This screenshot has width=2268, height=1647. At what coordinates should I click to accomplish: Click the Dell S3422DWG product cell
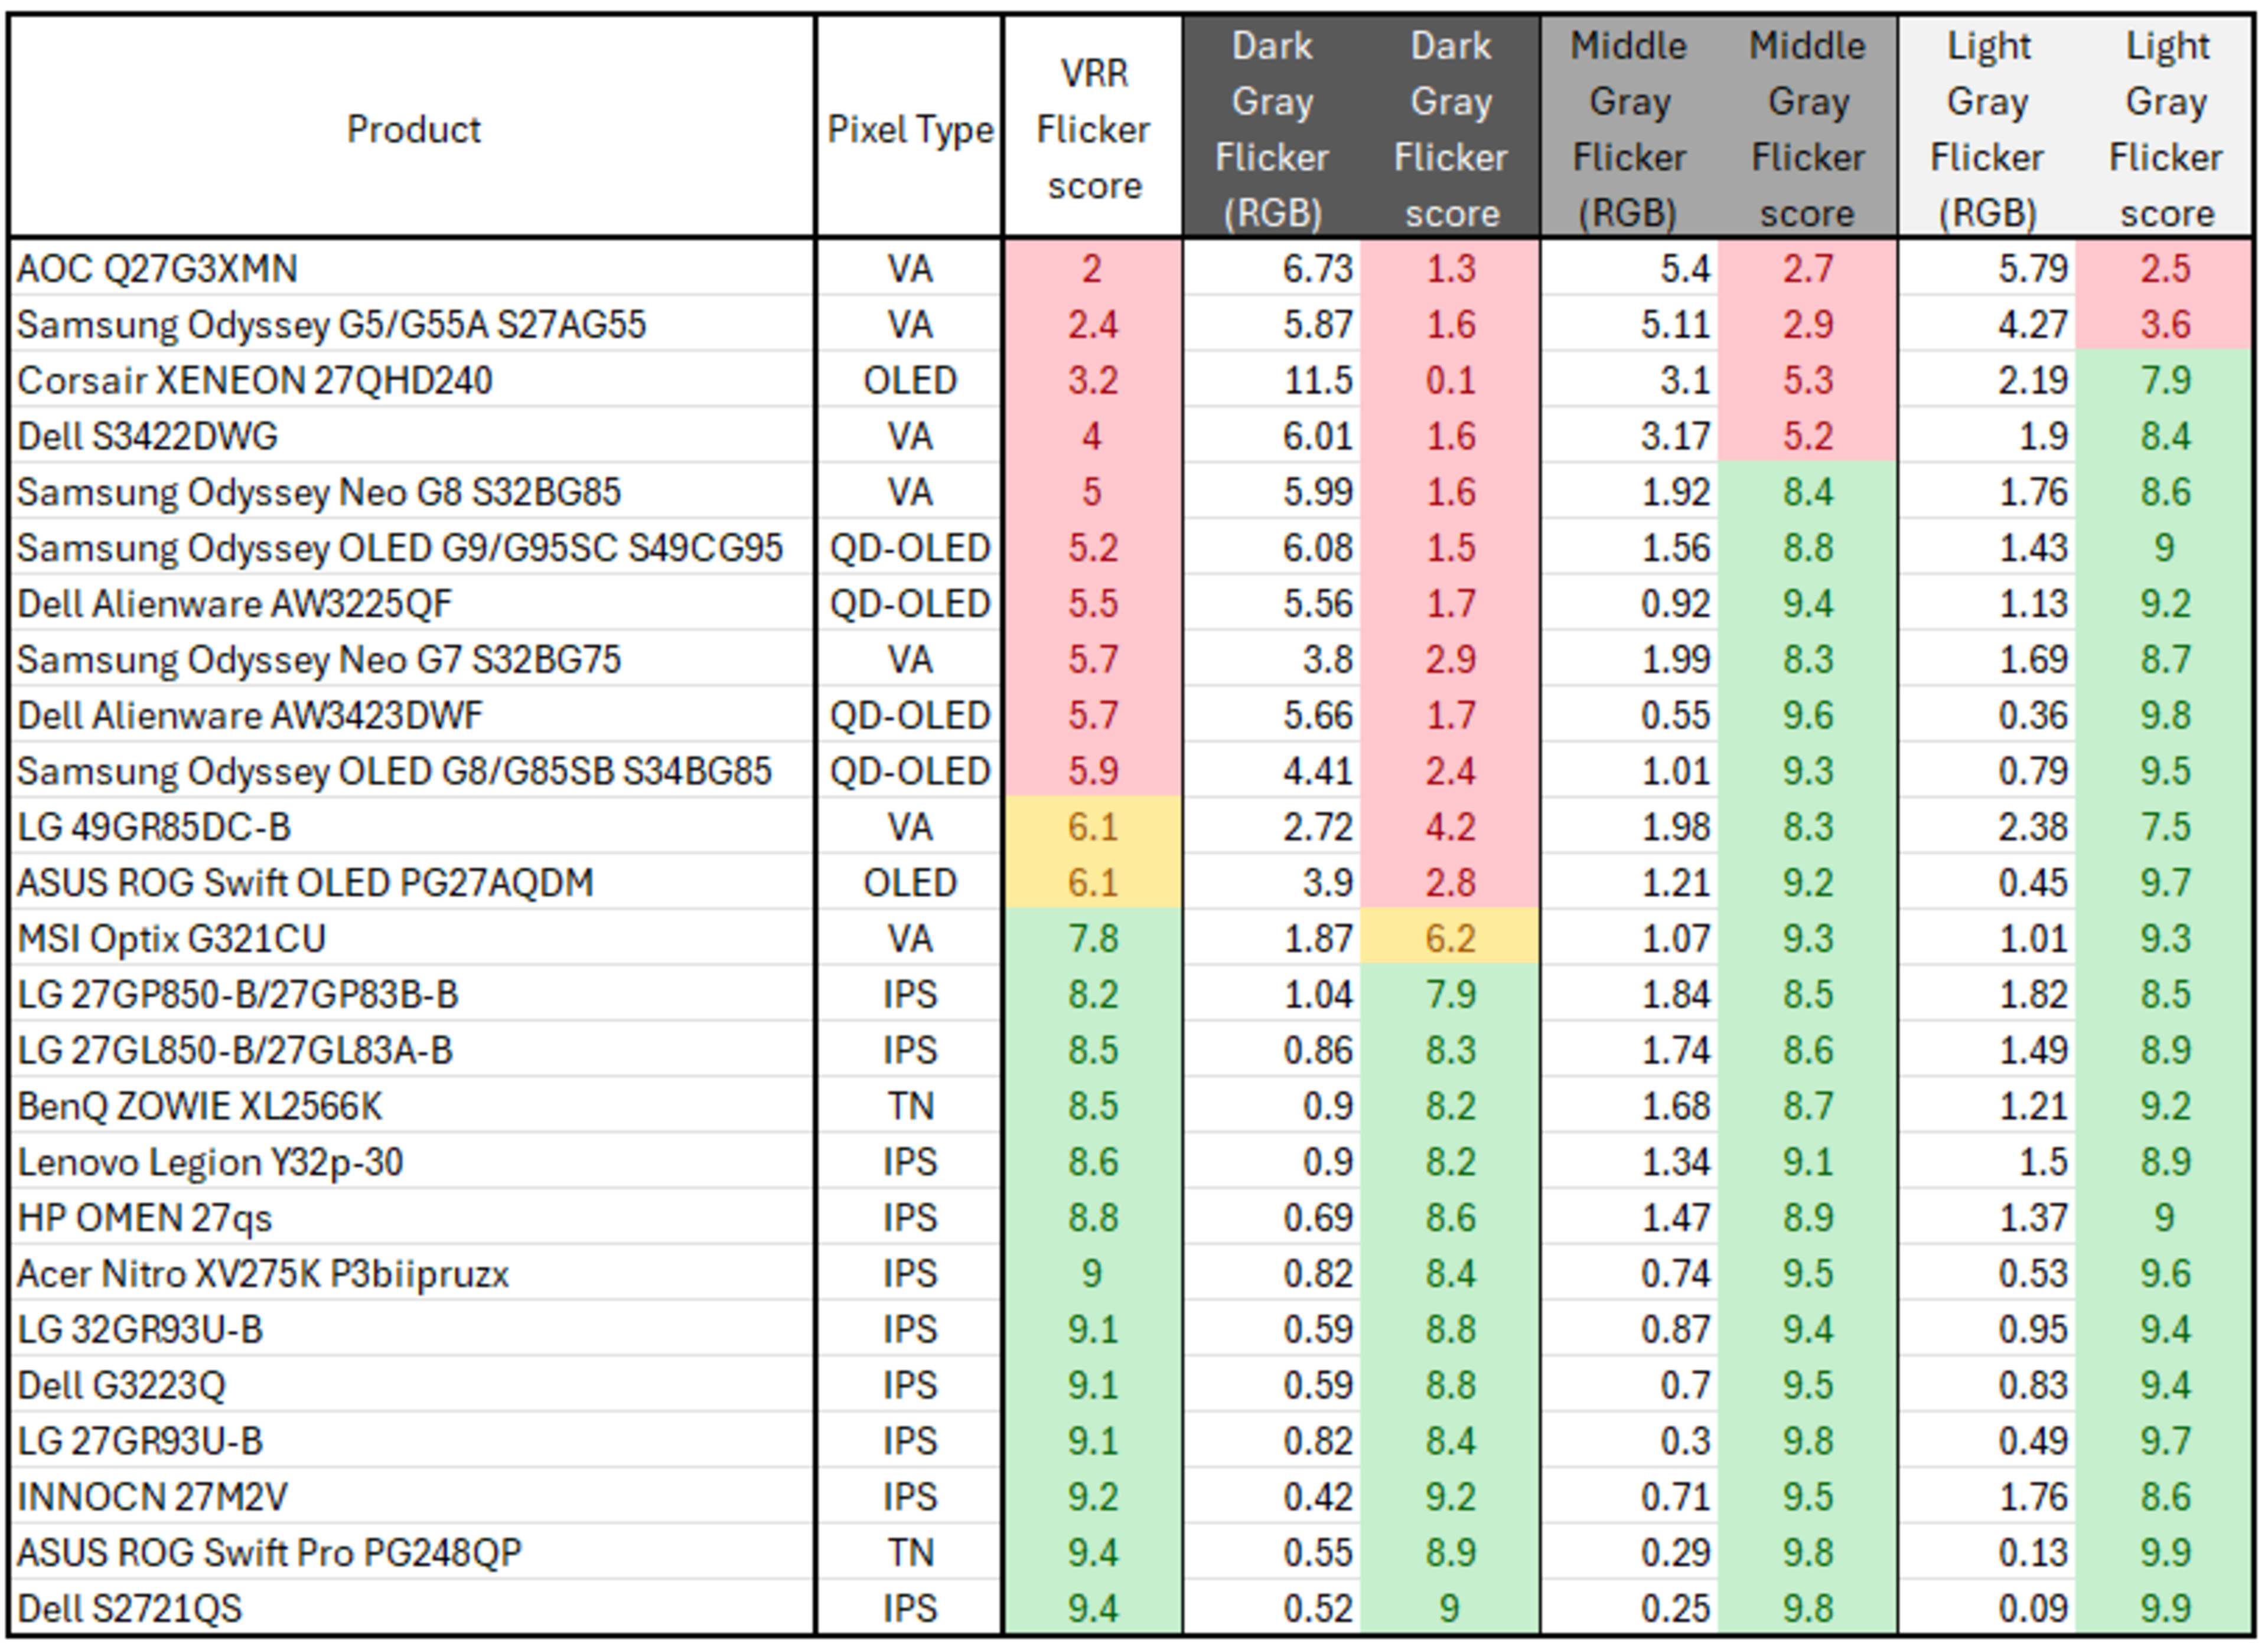click(148, 437)
